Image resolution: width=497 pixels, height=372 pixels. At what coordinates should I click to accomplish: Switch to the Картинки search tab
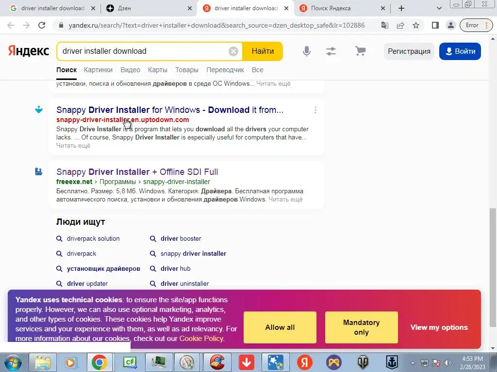pos(98,70)
